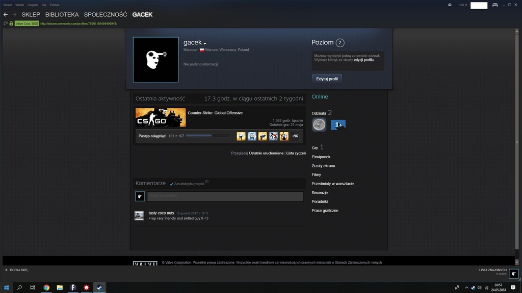The image size is (522, 293).
Task: View the third CS:GO achievement icon
Action: coord(263,136)
